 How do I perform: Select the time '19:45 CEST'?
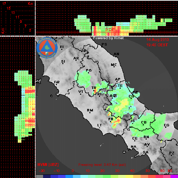tap(157, 45)
